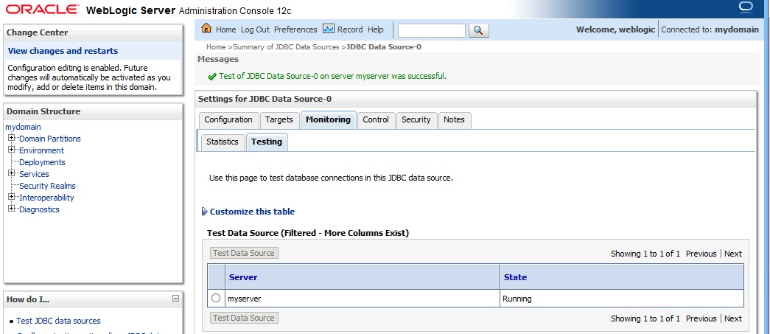The width and height of the screenshot is (770, 334).
Task: Click the search input field
Action: (431, 30)
